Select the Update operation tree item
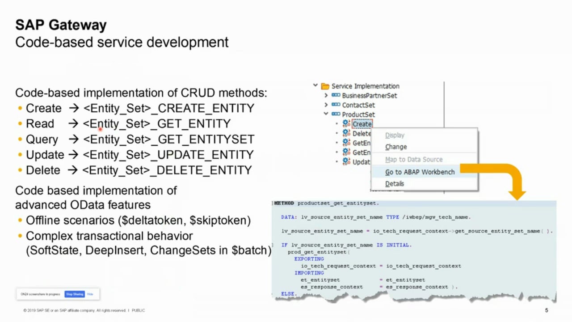Screen dimensions: 572x322 pos(361,162)
